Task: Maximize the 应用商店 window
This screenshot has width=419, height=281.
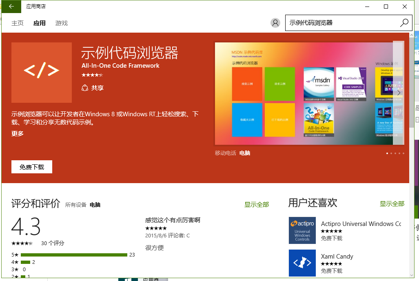Action: coord(386,7)
